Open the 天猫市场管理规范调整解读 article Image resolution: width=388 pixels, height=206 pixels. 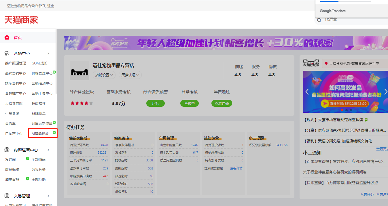click(x=333, y=120)
